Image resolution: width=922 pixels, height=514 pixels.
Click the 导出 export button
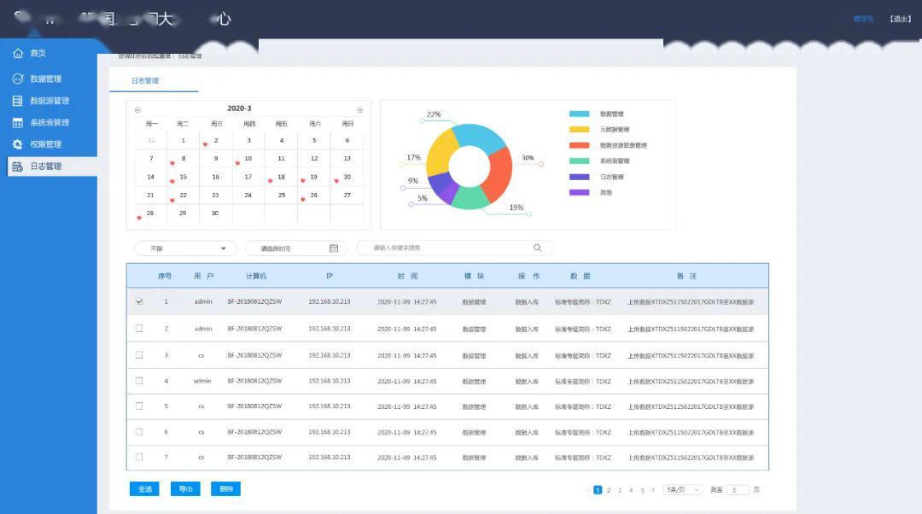click(x=185, y=488)
